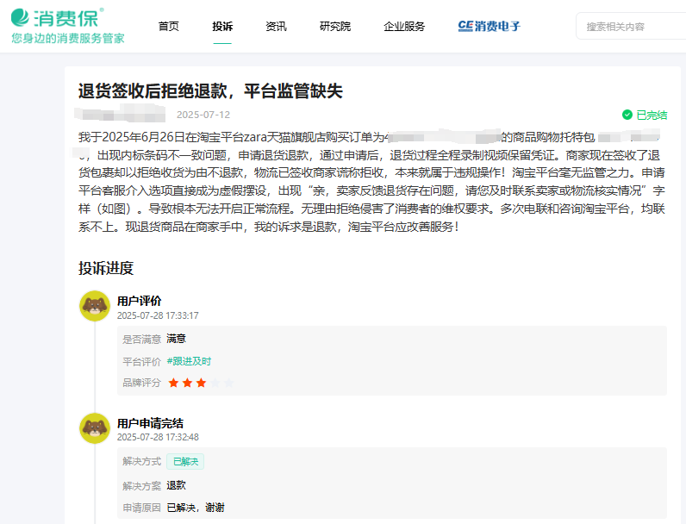
Task: Click the fifth gray rating star
Action: click(229, 384)
